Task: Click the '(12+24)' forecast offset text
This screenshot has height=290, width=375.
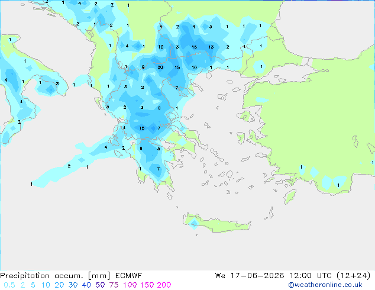Action: (x=353, y=276)
